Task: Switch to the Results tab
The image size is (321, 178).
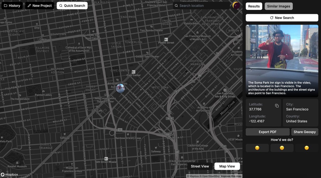Action: (254, 6)
